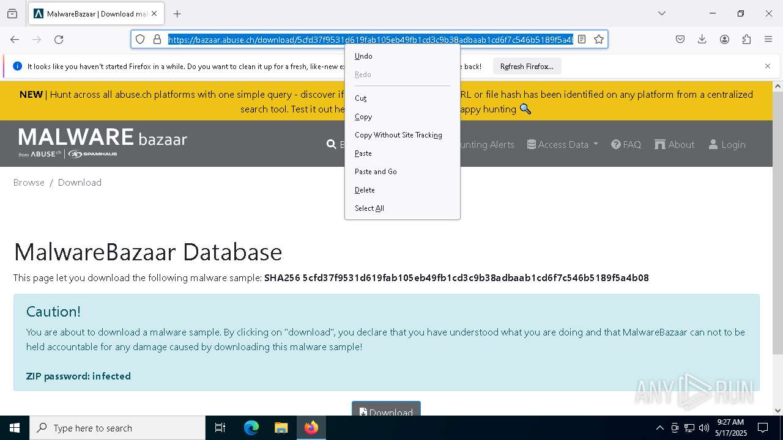The height and width of the screenshot is (440, 783).
Task: Click the highlighted URL address field
Action: pyautogui.click(x=371, y=39)
